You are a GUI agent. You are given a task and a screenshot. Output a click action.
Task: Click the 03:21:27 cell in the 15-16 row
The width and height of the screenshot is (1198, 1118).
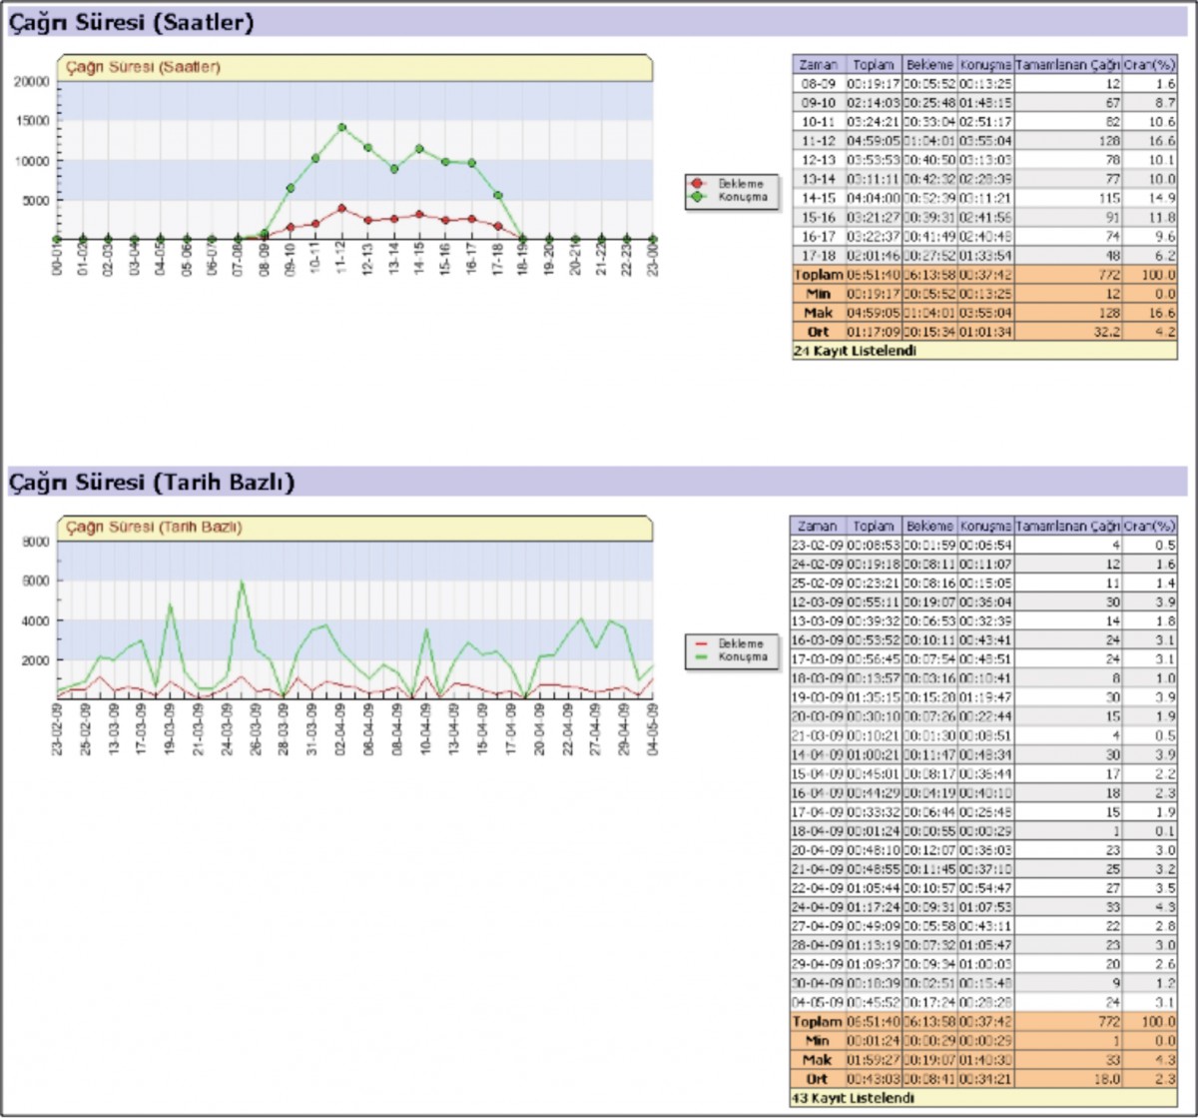874,217
